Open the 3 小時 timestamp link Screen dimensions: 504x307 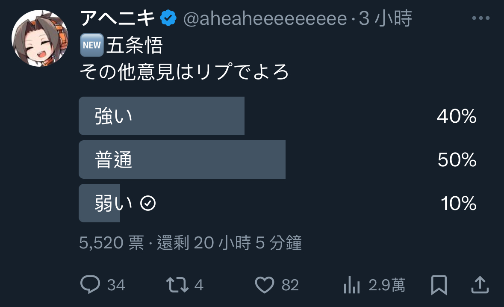click(386, 18)
